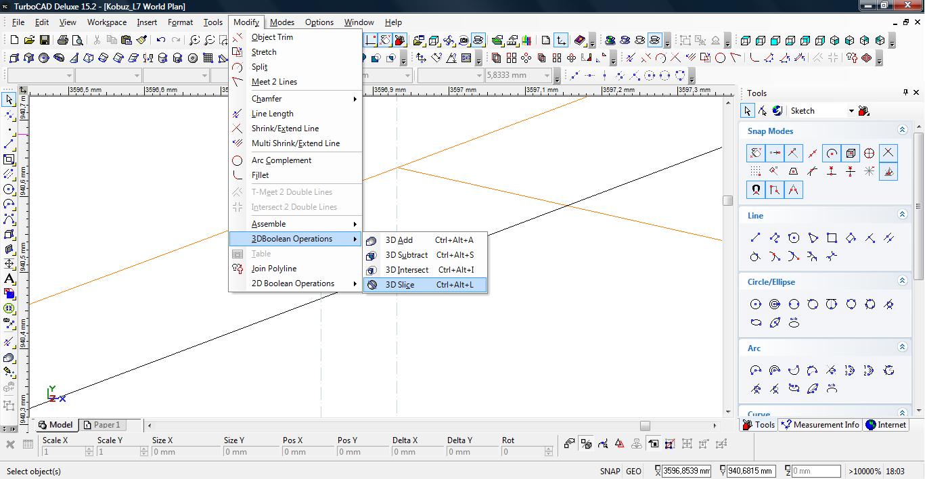Image resolution: width=925 pixels, height=479 pixels.
Task: Collapse the Line palette section
Action: tap(902, 214)
